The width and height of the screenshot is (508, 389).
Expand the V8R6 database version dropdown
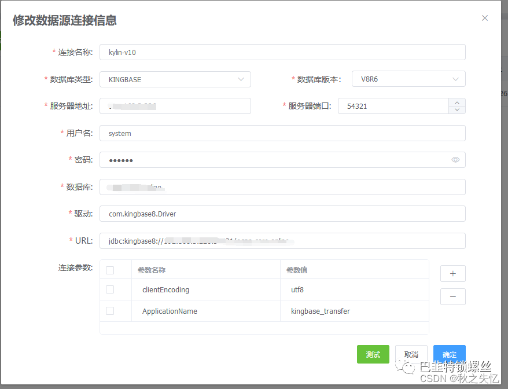[408, 79]
